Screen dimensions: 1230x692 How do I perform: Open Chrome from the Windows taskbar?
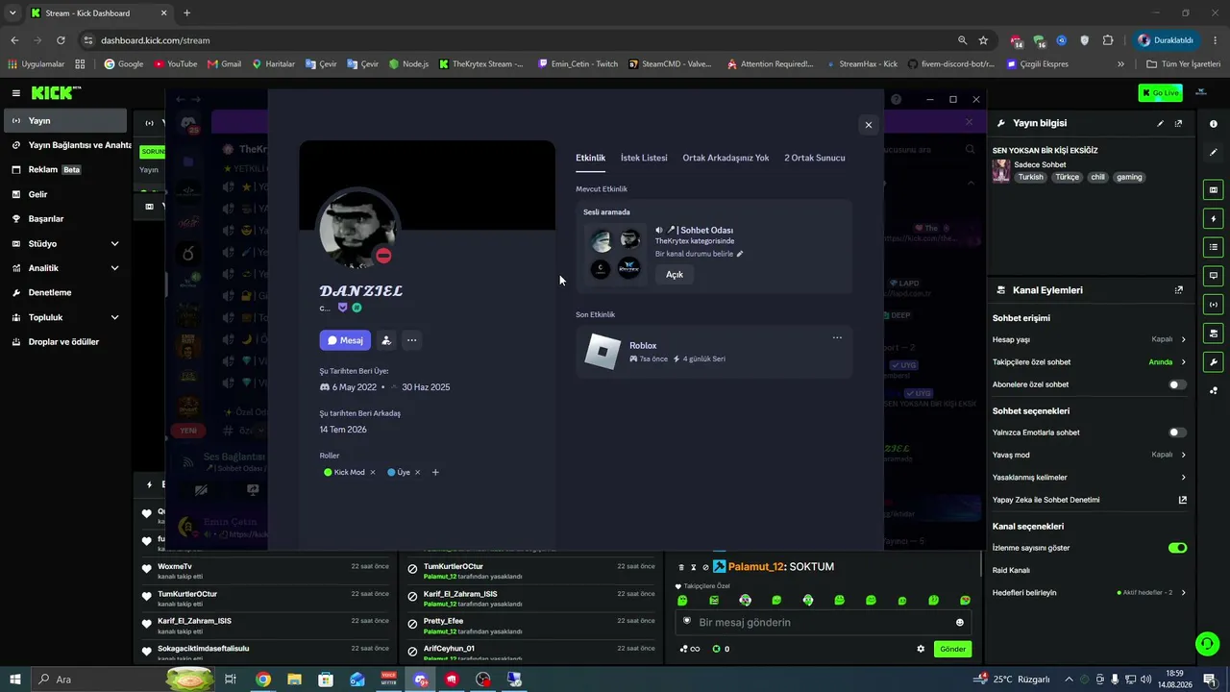click(x=262, y=680)
